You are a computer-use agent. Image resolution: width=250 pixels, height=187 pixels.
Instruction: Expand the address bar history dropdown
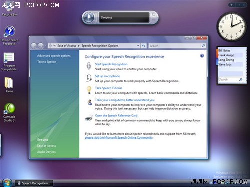(x=138, y=46)
